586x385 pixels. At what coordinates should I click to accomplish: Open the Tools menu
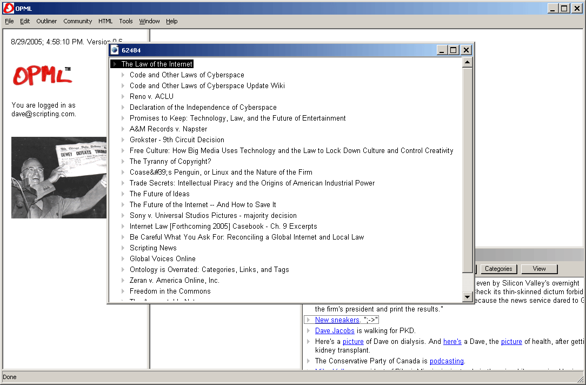click(125, 21)
